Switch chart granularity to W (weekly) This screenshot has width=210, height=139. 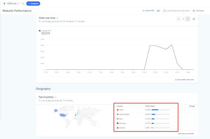tap(183, 19)
